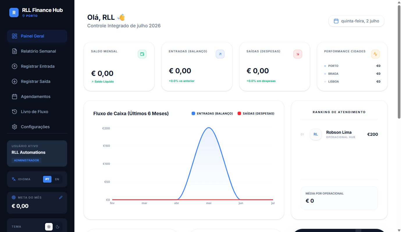Viewport: 401px width, 232px height.
Task: Click the Agendamentos calendar icon
Action: coord(15,97)
